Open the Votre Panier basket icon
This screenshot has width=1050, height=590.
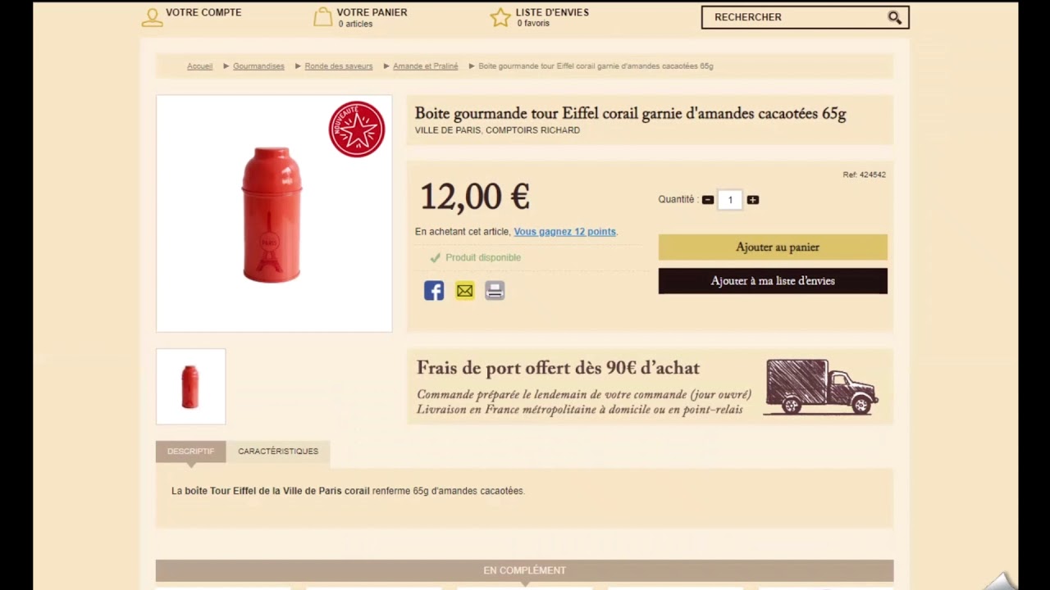click(323, 17)
